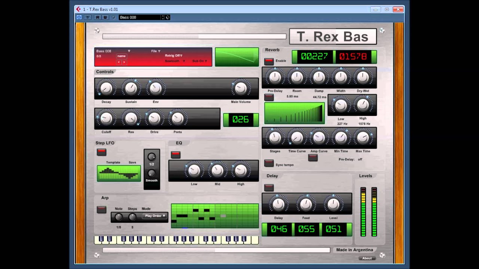The image size is (479, 269).
Task: Toggle the Reverb Enable switch
Action: click(x=269, y=61)
